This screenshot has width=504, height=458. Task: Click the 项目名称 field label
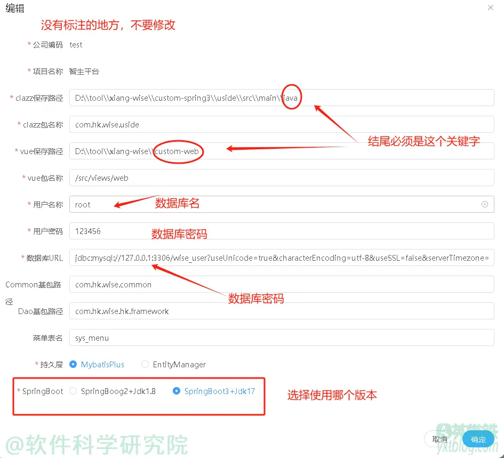click(x=47, y=71)
